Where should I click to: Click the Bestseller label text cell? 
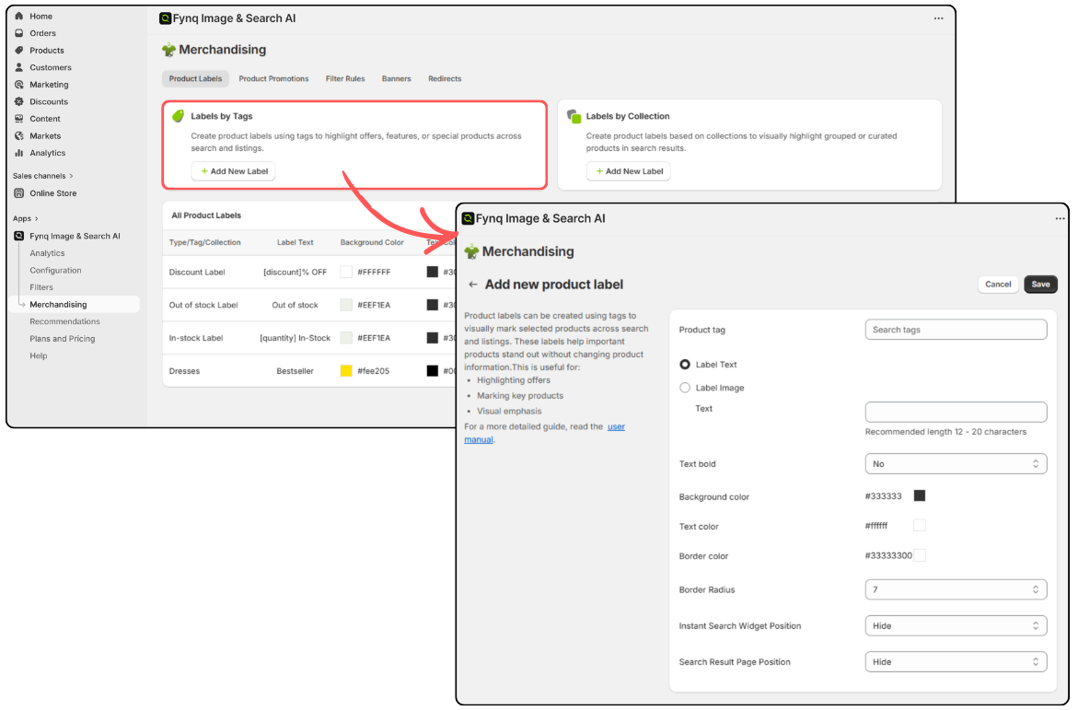295,371
